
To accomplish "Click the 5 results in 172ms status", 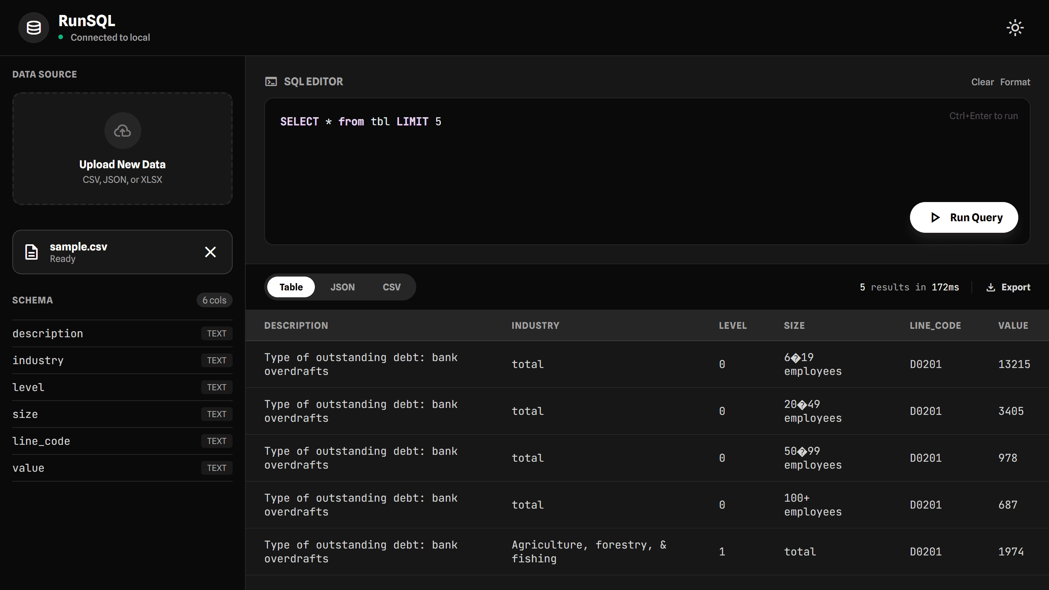I will 909,287.
